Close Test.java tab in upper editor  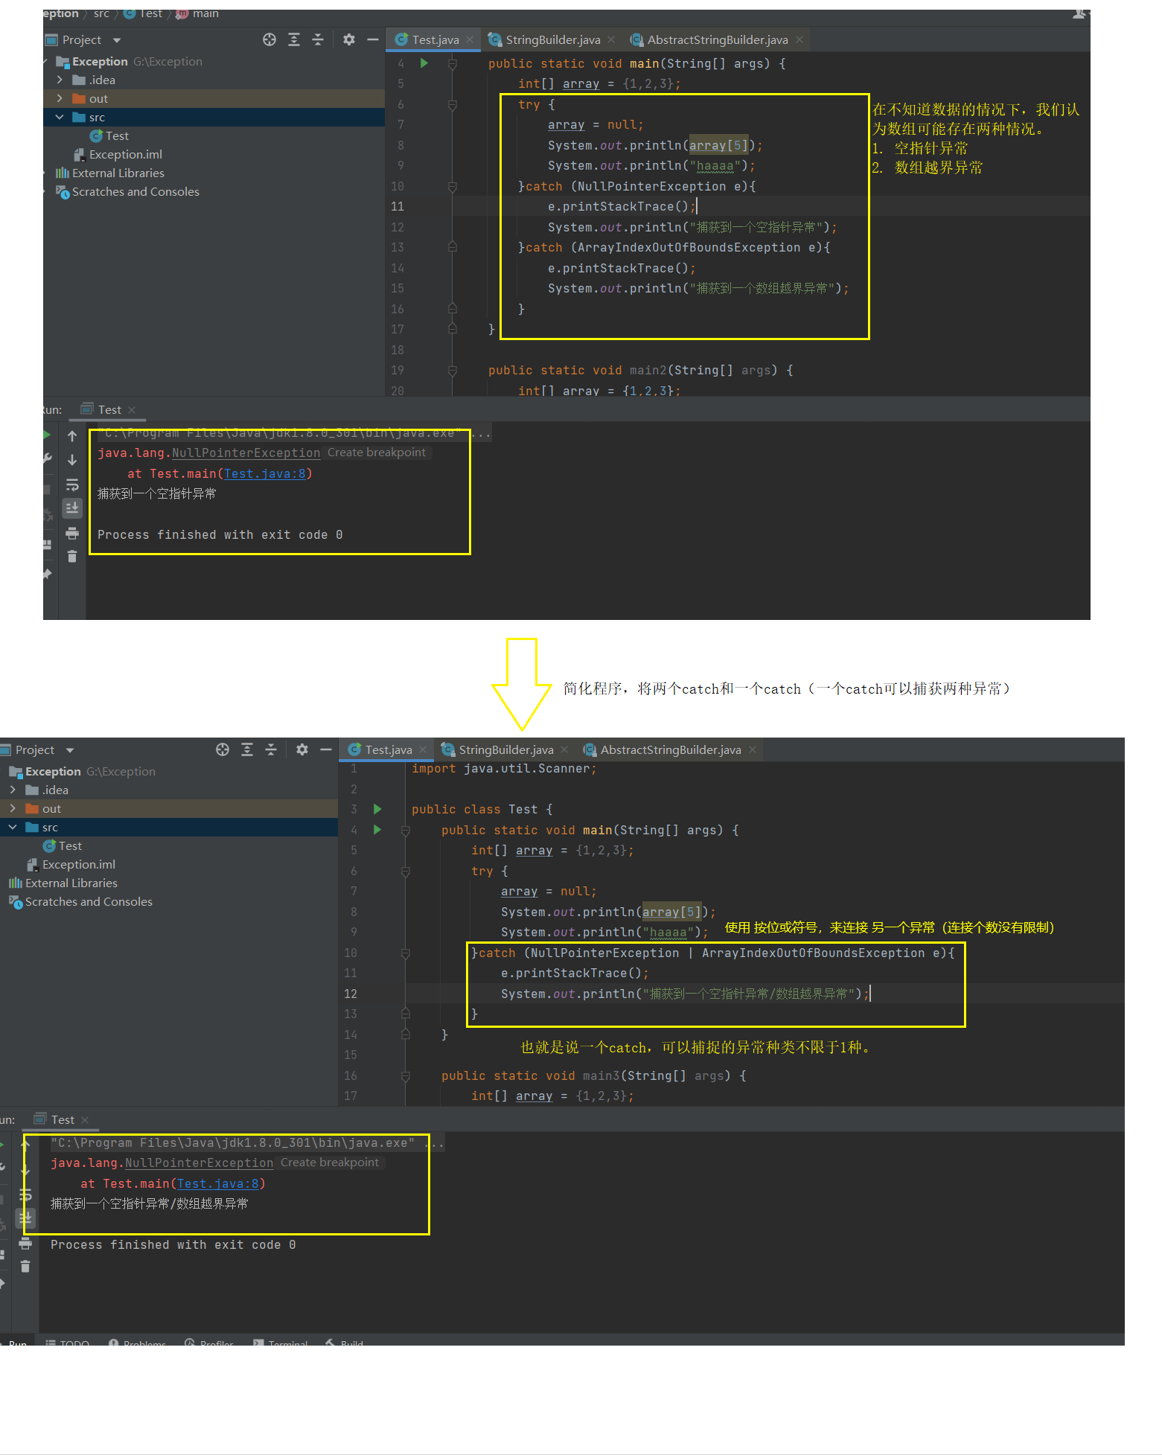point(470,39)
